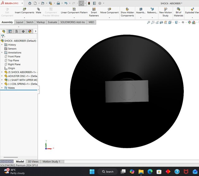
Task: Open a file using the Open icon
Action: tap(43, 3)
